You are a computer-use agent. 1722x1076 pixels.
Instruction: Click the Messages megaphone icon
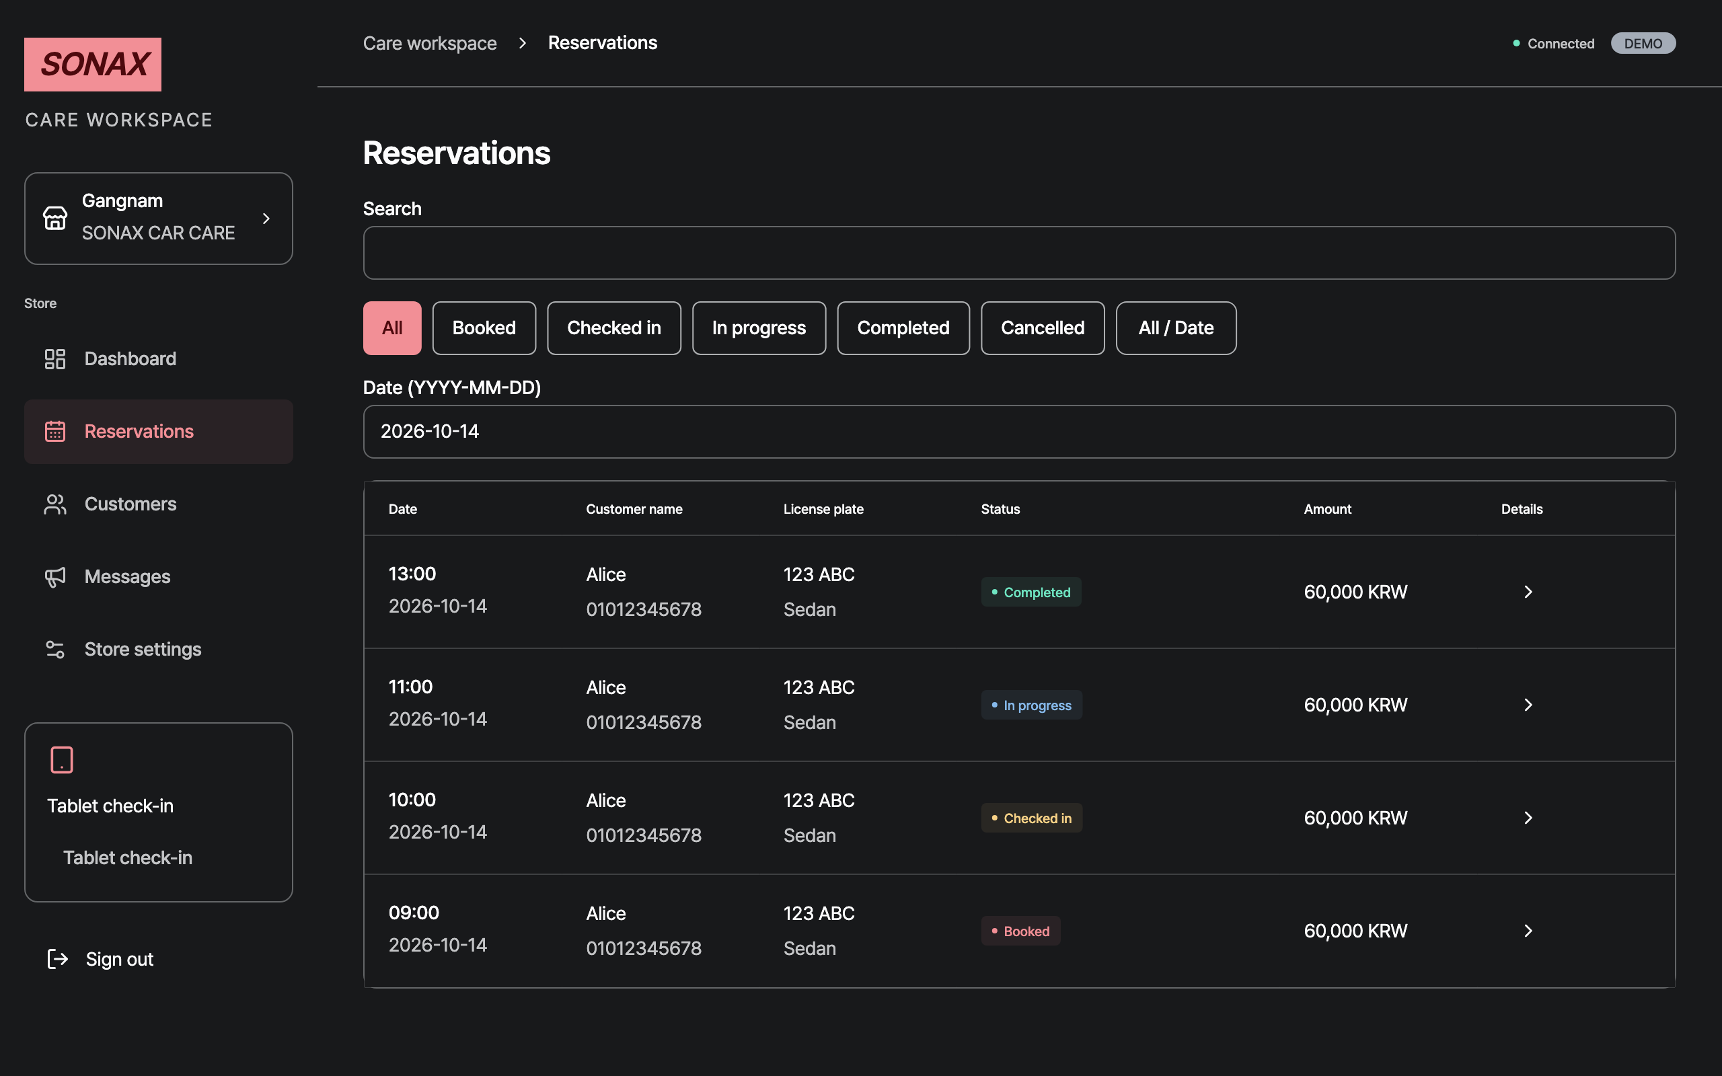pyautogui.click(x=54, y=576)
